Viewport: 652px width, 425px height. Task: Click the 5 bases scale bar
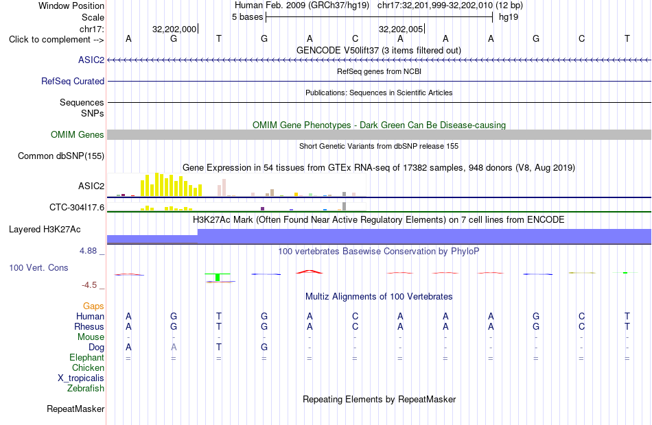tap(379, 17)
